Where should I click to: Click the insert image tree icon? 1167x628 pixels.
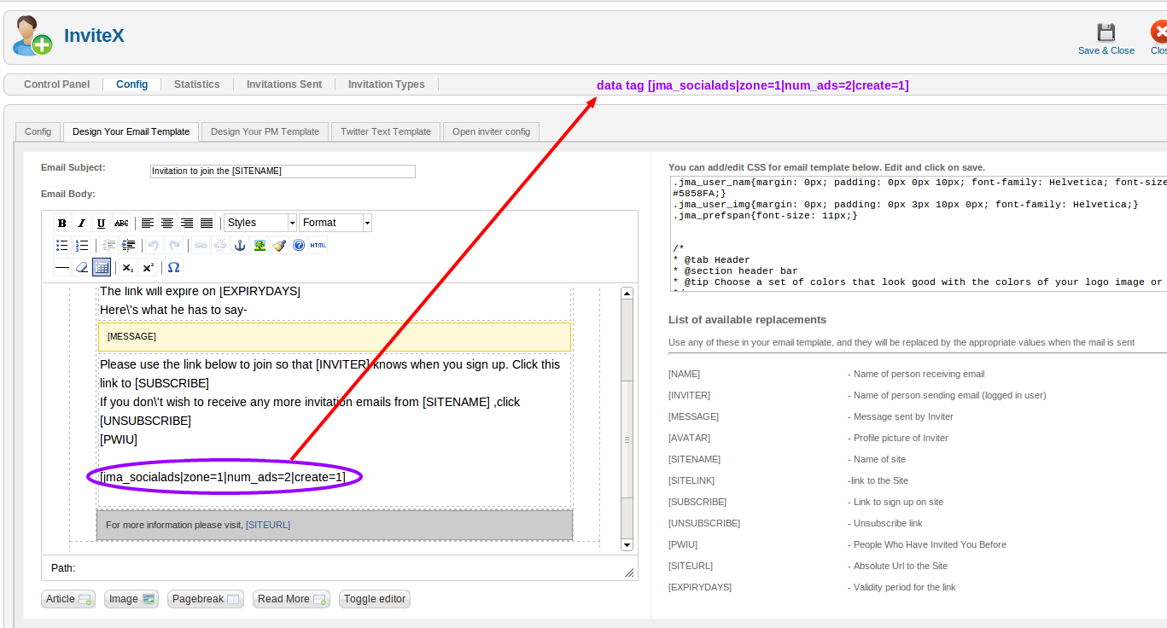260,246
